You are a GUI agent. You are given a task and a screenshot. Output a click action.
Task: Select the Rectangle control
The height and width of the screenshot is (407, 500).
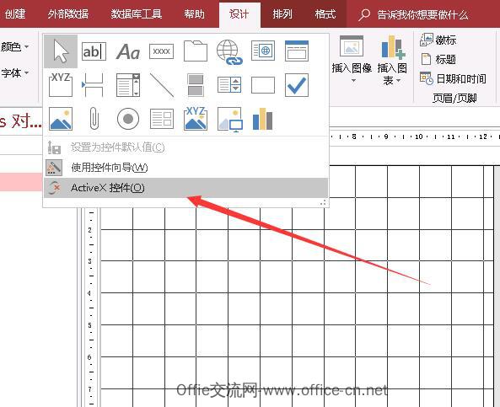263,85
